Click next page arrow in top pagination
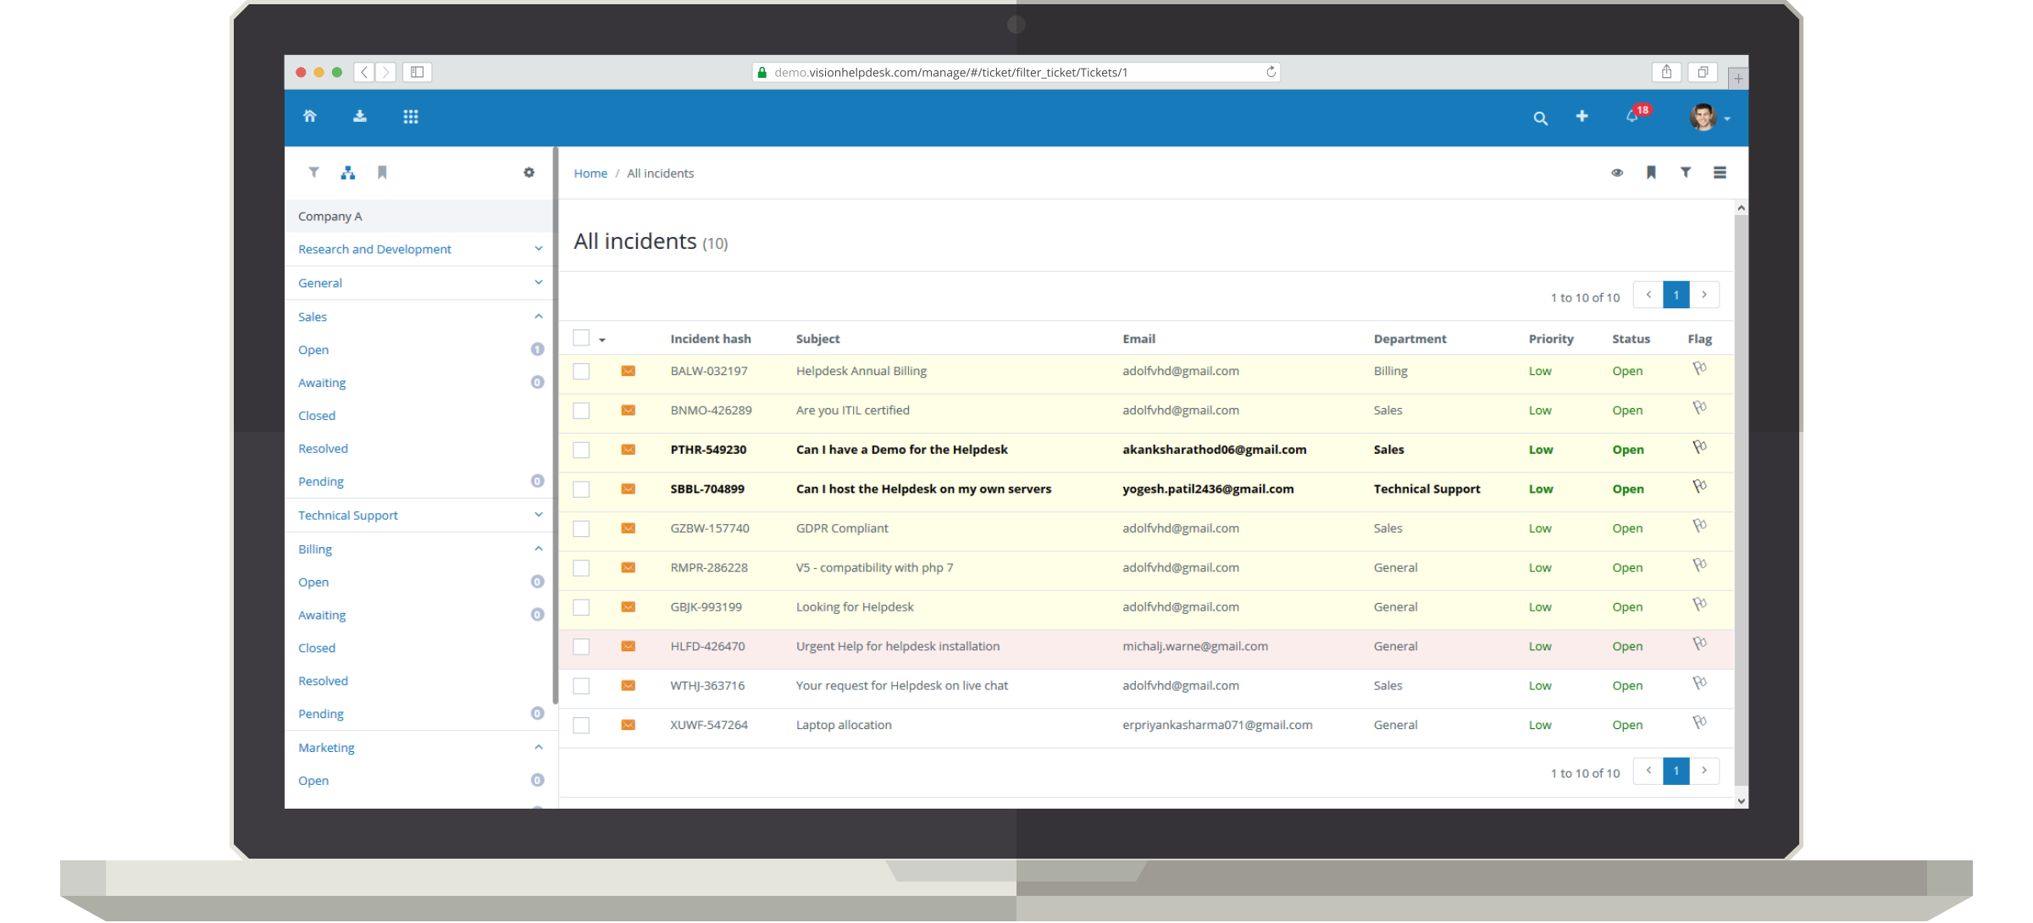2033x923 pixels. coord(1704,296)
